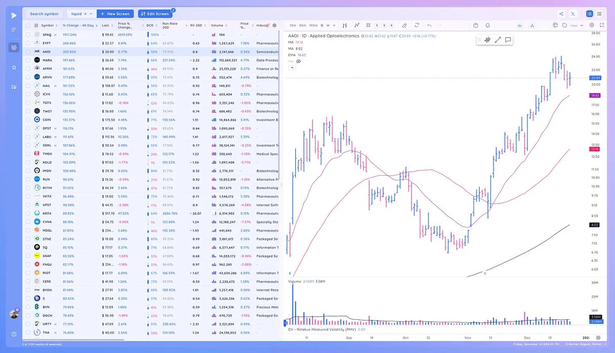Viewport: 615px width, 353px height.
Task: Check the box for the RIOT row
Action: tap(28, 273)
